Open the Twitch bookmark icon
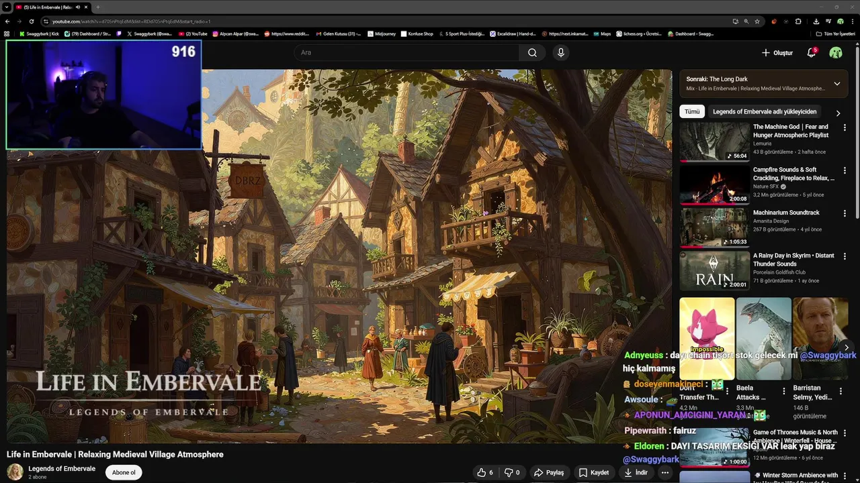This screenshot has height=483, width=860. (x=119, y=34)
